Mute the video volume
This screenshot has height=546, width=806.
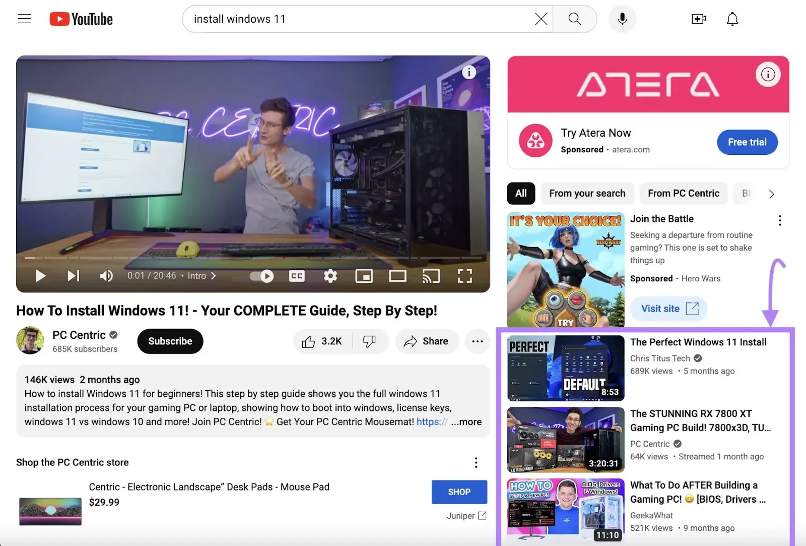tap(106, 276)
